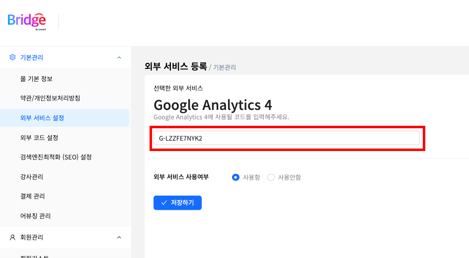
Task: Click the gear icon beside 기본관리
Action: coord(12,57)
